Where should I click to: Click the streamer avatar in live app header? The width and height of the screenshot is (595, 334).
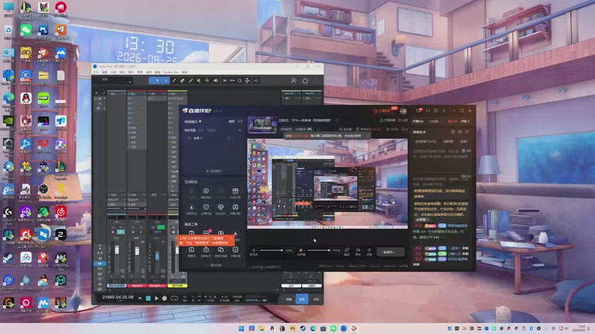pyautogui.click(x=403, y=111)
